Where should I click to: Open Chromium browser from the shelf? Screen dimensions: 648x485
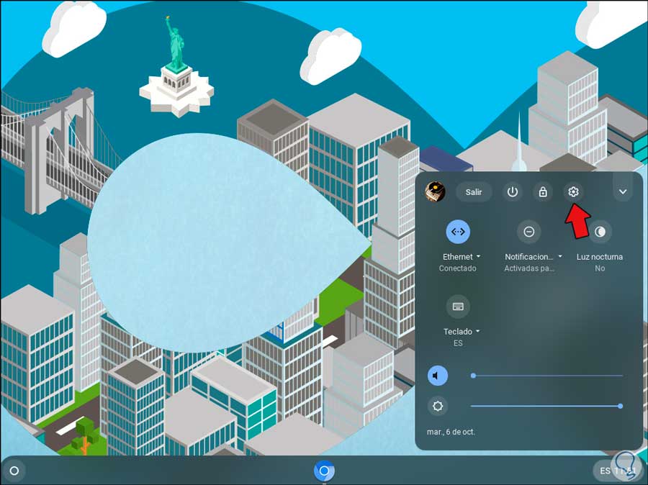click(x=324, y=471)
